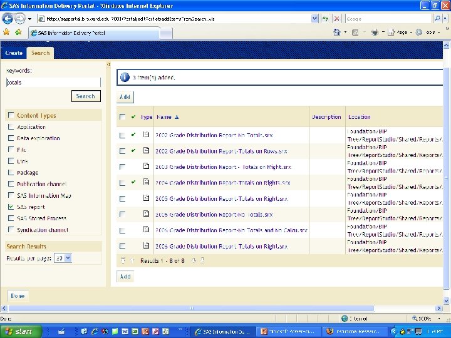Image resolution: width=451 pixels, height=338 pixels.
Task: Open 2004 Grade Distribution Report-Totals on Rights.srx link
Action: pyautogui.click(x=223, y=183)
